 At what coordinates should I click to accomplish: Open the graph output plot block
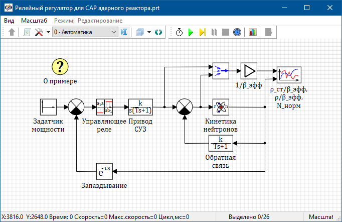(289, 75)
